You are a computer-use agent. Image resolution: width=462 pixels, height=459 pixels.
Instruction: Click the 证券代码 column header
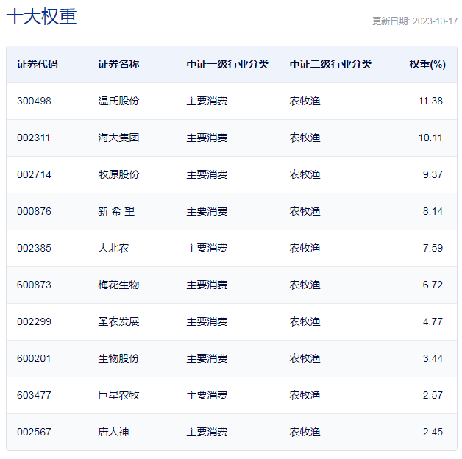click(38, 64)
